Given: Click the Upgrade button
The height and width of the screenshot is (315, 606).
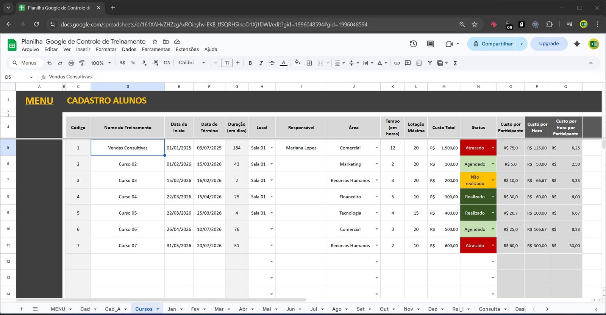Looking at the screenshot, I should tap(549, 44).
